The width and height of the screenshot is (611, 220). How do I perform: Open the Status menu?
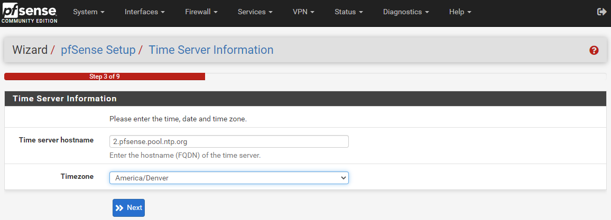(x=349, y=12)
